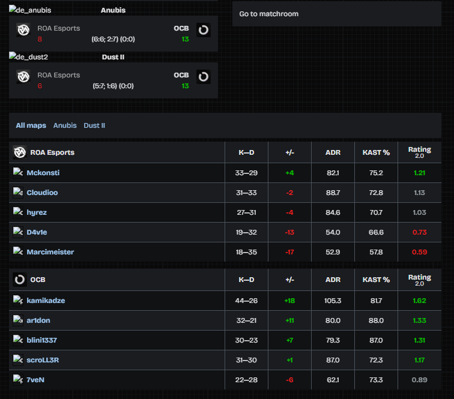Open 7veN player profile
Viewport: 454px width, 399px height.
pos(35,380)
